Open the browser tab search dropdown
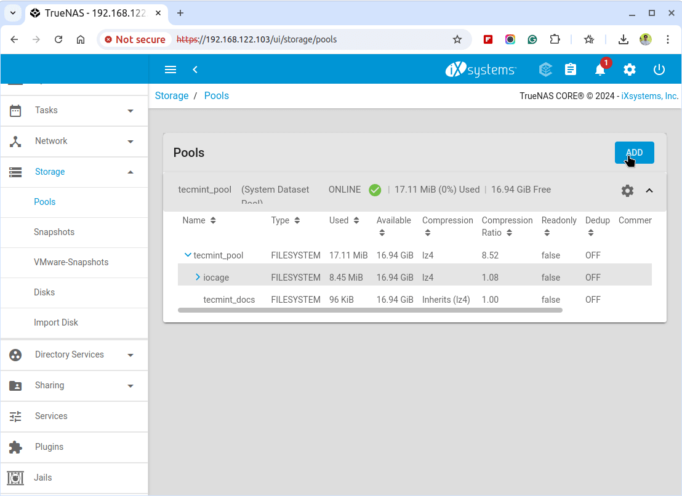 [x=13, y=13]
